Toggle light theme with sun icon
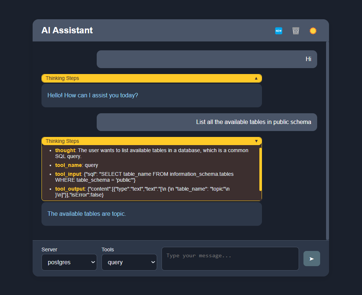Viewport: 362px width, 295px height. click(x=313, y=31)
